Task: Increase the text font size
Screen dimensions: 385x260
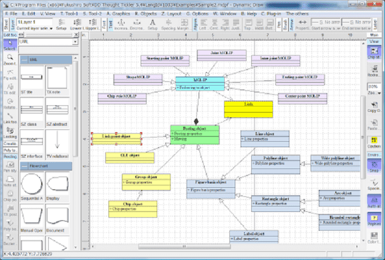Action: tap(121, 25)
